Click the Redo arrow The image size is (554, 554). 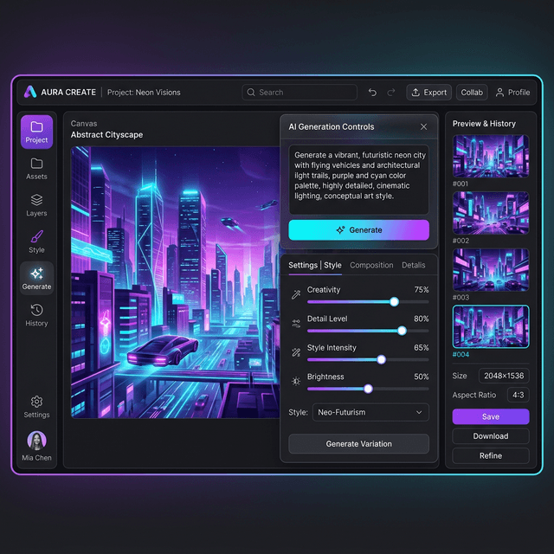pos(390,93)
